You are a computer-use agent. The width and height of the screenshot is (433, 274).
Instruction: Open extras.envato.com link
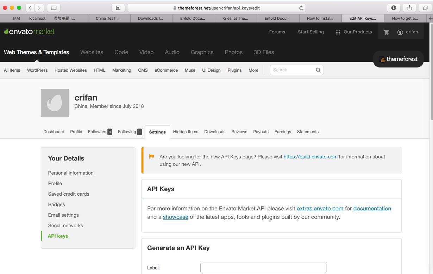pos(320,208)
